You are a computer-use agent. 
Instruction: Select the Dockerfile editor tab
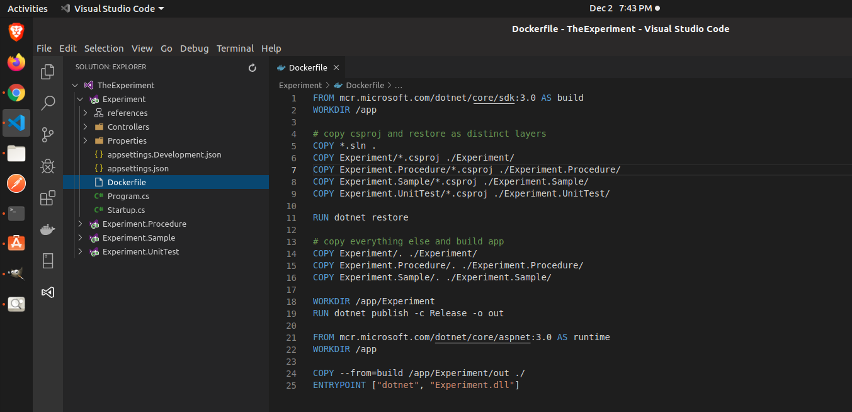coord(307,67)
